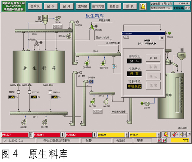Click the G_062 group button

click(97, 111)
